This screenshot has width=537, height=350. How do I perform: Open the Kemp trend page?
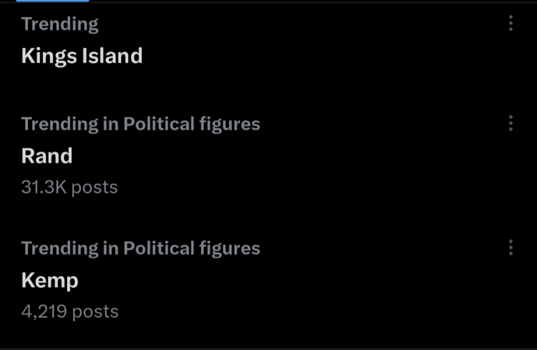click(x=49, y=280)
